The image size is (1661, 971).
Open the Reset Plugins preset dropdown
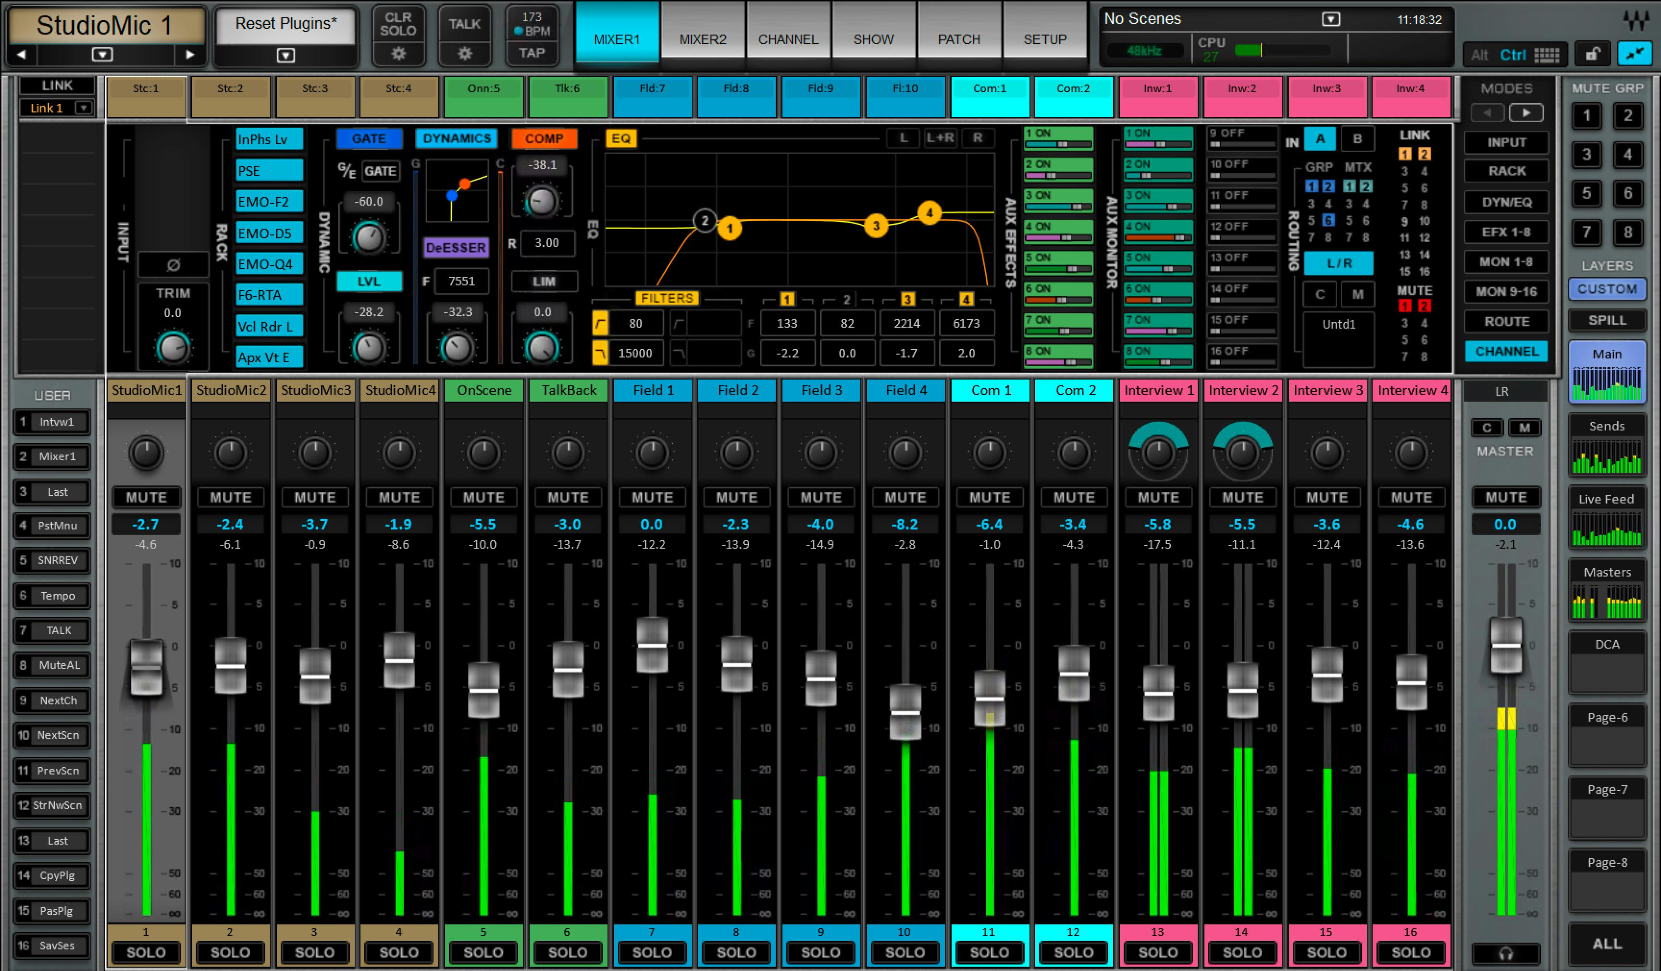(285, 55)
